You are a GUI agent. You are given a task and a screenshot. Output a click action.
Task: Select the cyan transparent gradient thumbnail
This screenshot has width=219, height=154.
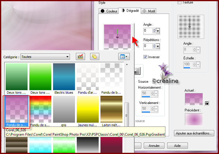(x=40, y=145)
